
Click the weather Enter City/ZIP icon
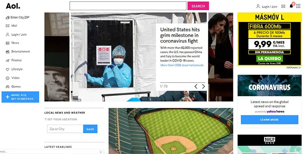[x=8, y=17]
